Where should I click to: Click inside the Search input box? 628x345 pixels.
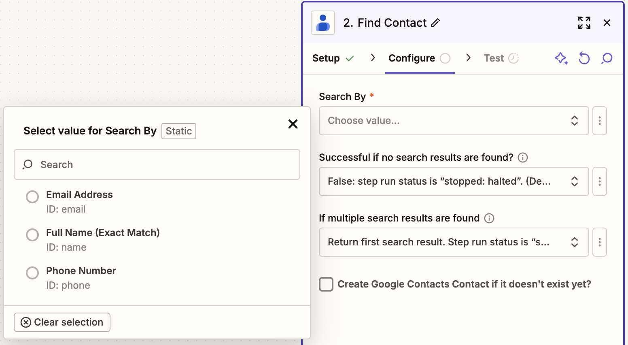point(157,164)
